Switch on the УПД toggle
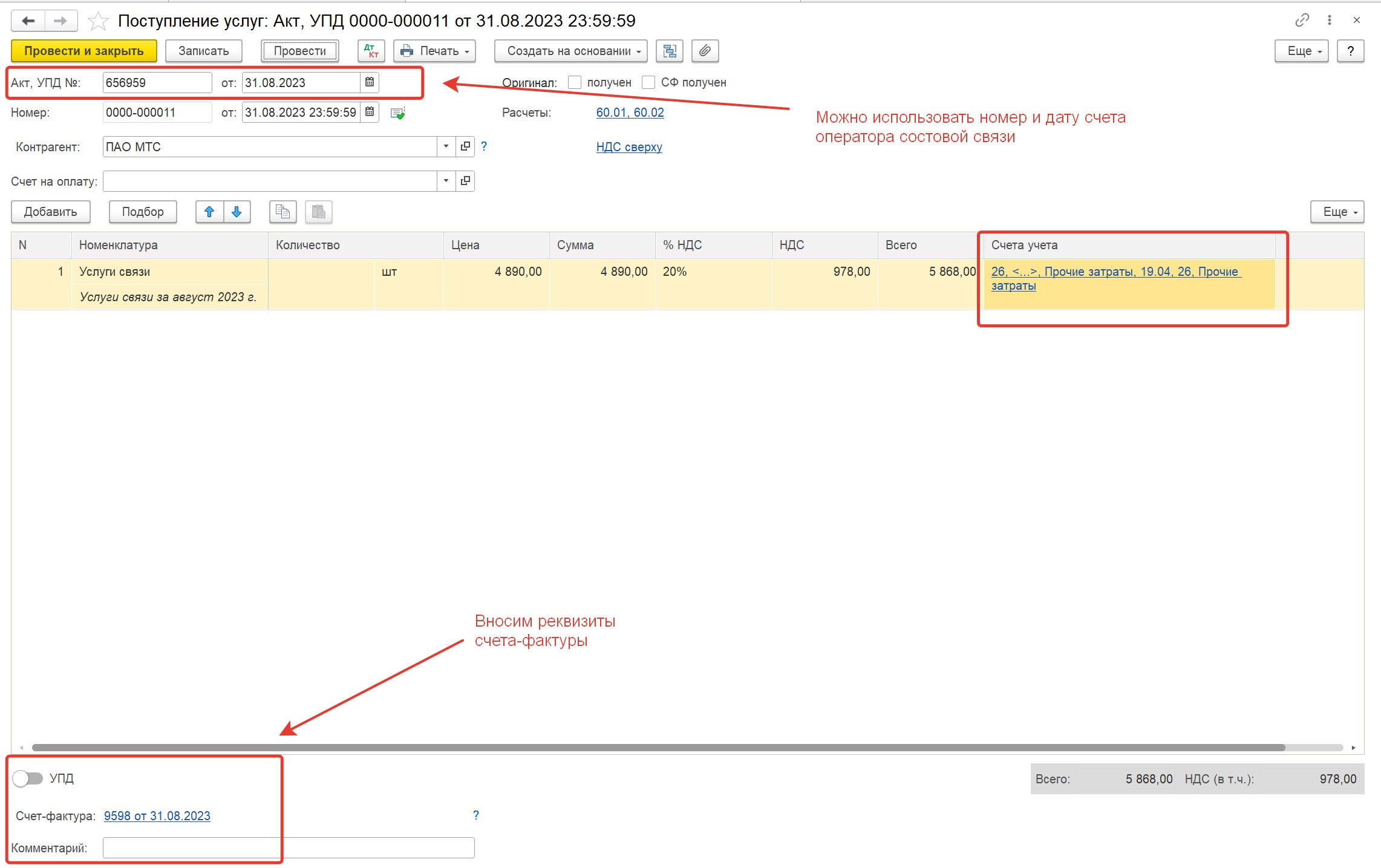 tap(28, 778)
